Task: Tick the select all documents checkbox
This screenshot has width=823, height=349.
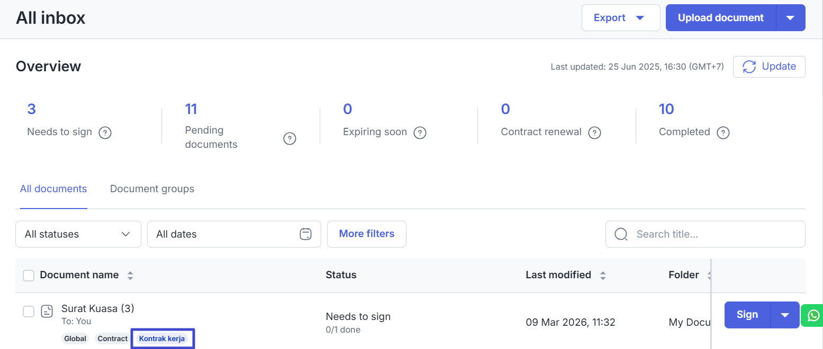Action: coord(29,275)
